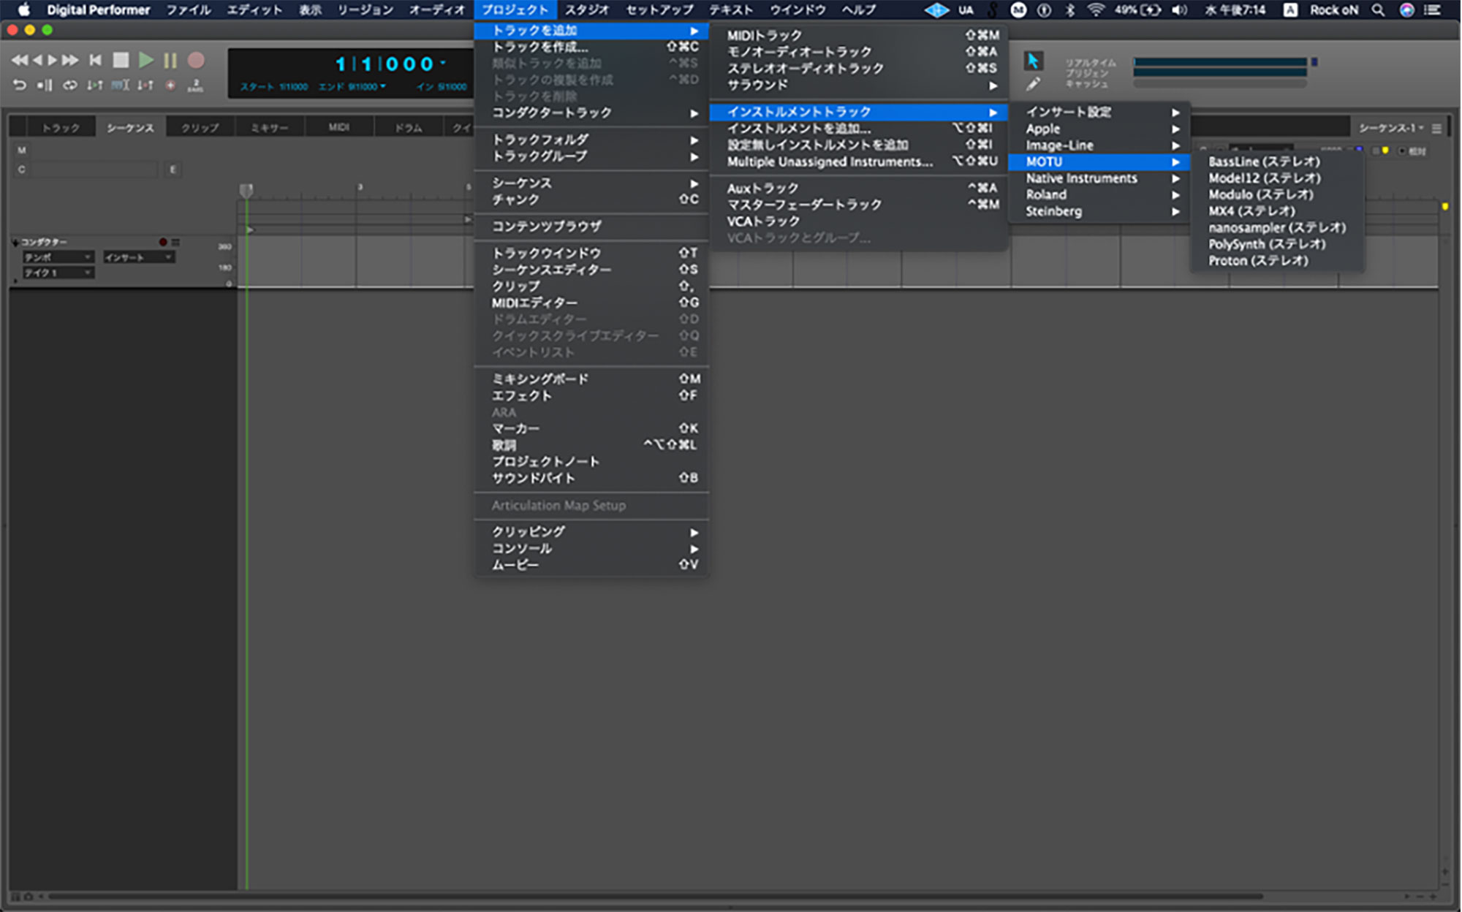
Task: Open the シーケンス-1 sequence selector dropdown
Action: tap(1391, 128)
